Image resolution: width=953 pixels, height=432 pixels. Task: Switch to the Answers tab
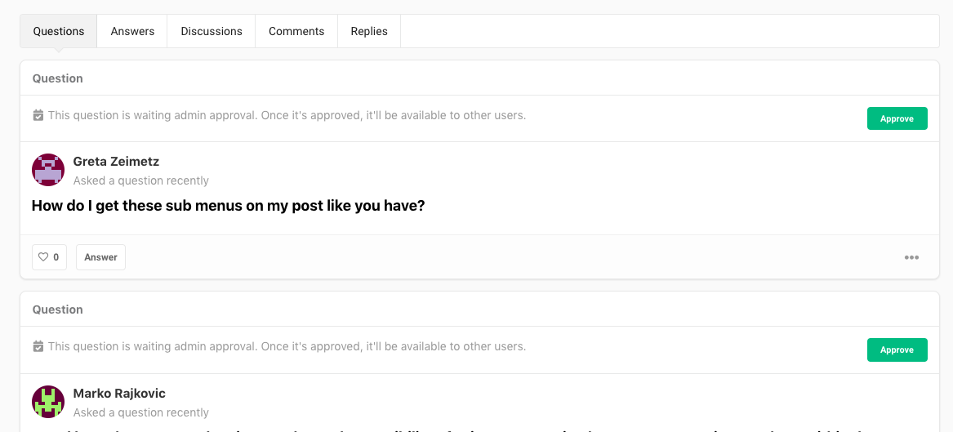click(x=132, y=31)
